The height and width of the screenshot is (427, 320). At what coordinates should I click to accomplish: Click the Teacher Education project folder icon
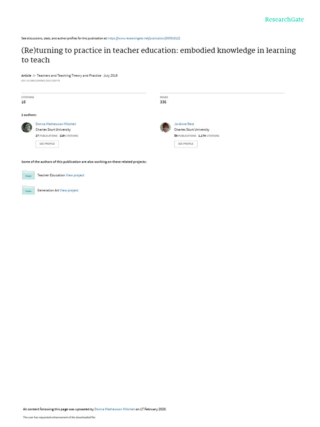[x=28, y=175]
